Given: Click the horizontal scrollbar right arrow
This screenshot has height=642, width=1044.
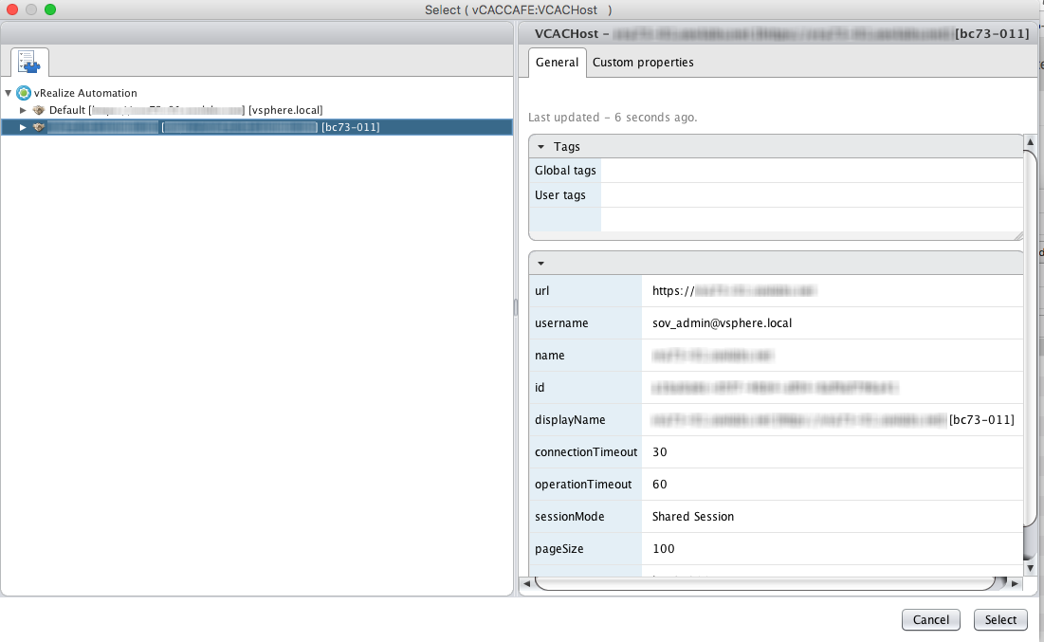Looking at the screenshot, I should 1015,583.
